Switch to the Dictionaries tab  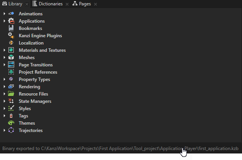coord(48,4)
